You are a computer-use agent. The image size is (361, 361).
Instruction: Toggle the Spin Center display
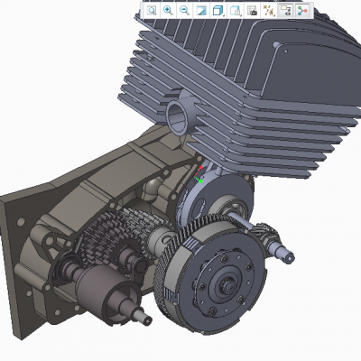302,11
